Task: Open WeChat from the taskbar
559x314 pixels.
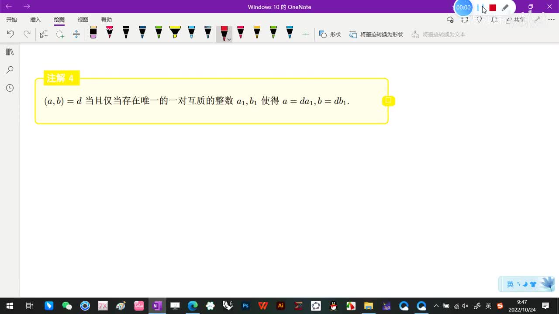Action: click(x=67, y=306)
